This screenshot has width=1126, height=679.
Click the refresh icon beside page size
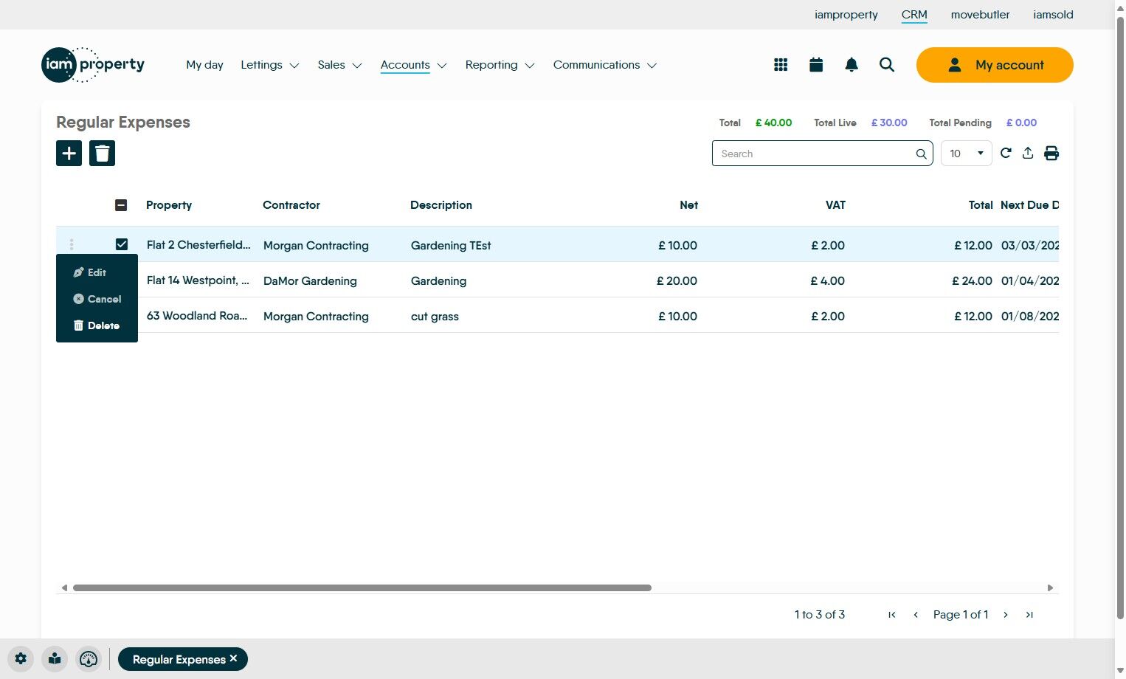point(1006,154)
